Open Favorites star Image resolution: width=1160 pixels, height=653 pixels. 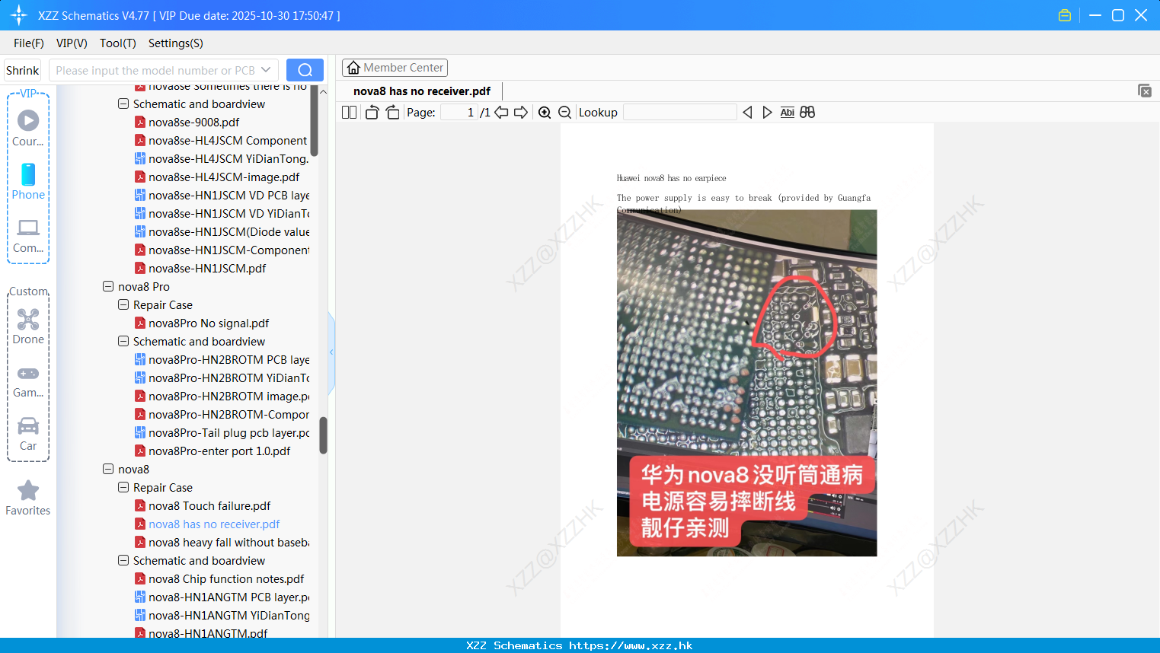pos(28,499)
